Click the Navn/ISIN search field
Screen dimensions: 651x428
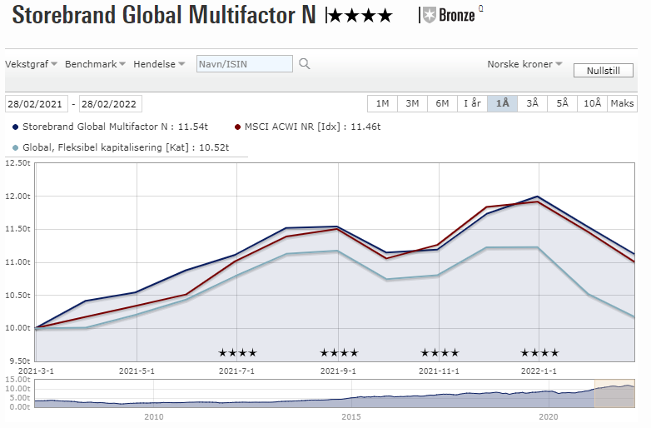point(245,64)
